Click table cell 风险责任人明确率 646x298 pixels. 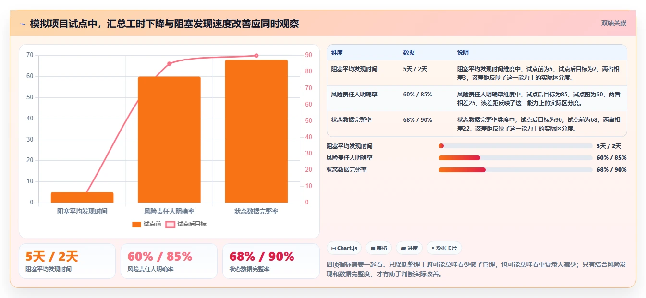pos(354,95)
